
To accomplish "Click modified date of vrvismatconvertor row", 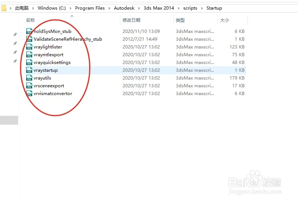I will click(x=141, y=94).
